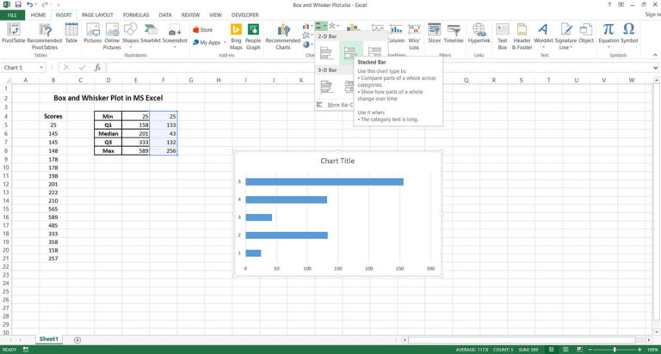
Task: Click zoom out minus button
Action: [590, 350]
